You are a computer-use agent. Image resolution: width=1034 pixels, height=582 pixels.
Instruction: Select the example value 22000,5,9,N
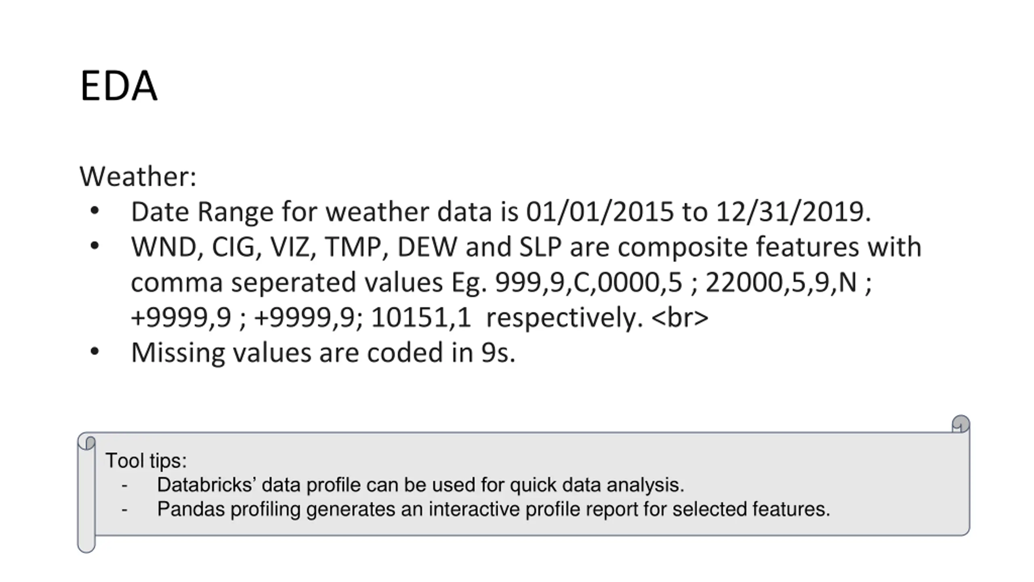[x=781, y=282]
